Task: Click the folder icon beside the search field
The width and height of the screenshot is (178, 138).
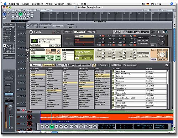Action: [94, 65]
